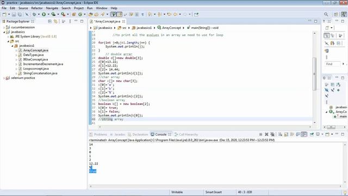Open the Window menu
The width and height of the screenshot is (348, 196).
click(102, 8)
